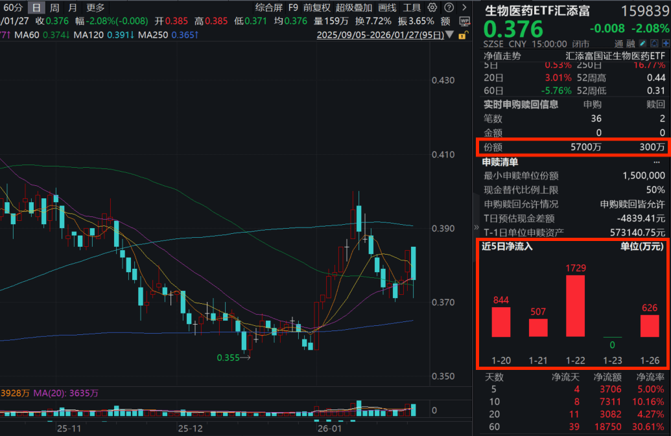Click the pencil annotation icon beside the bell
The height and width of the screenshot is (436, 671).
click(x=642, y=43)
